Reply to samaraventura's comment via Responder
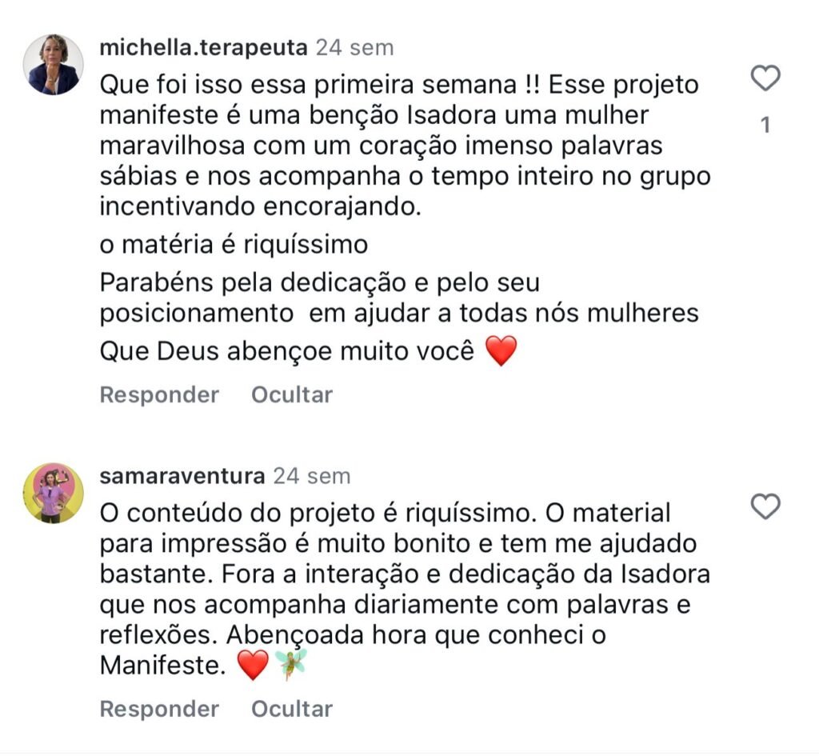The image size is (819, 756). pyautogui.click(x=159, y=709)
